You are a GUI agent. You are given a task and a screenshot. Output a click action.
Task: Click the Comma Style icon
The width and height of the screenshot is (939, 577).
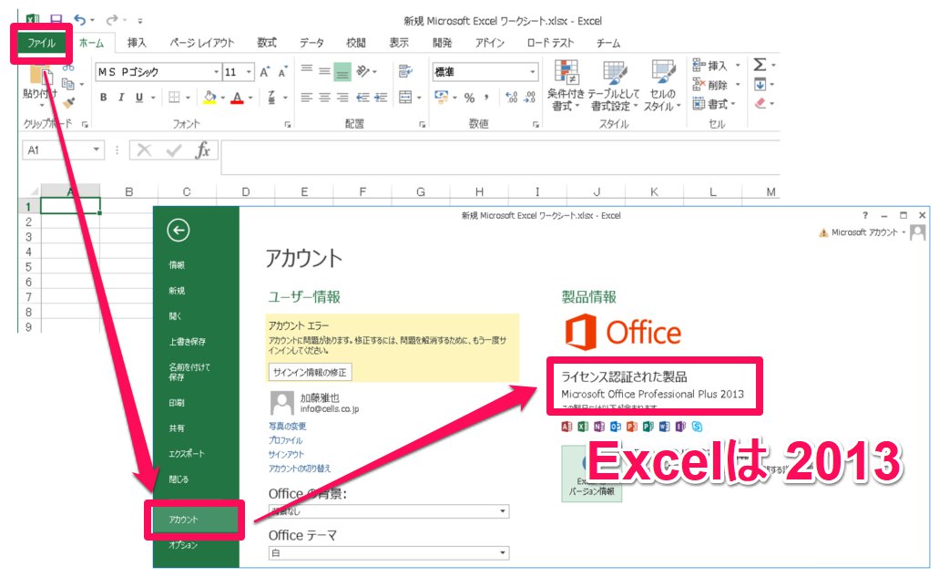tap(487, 97)
